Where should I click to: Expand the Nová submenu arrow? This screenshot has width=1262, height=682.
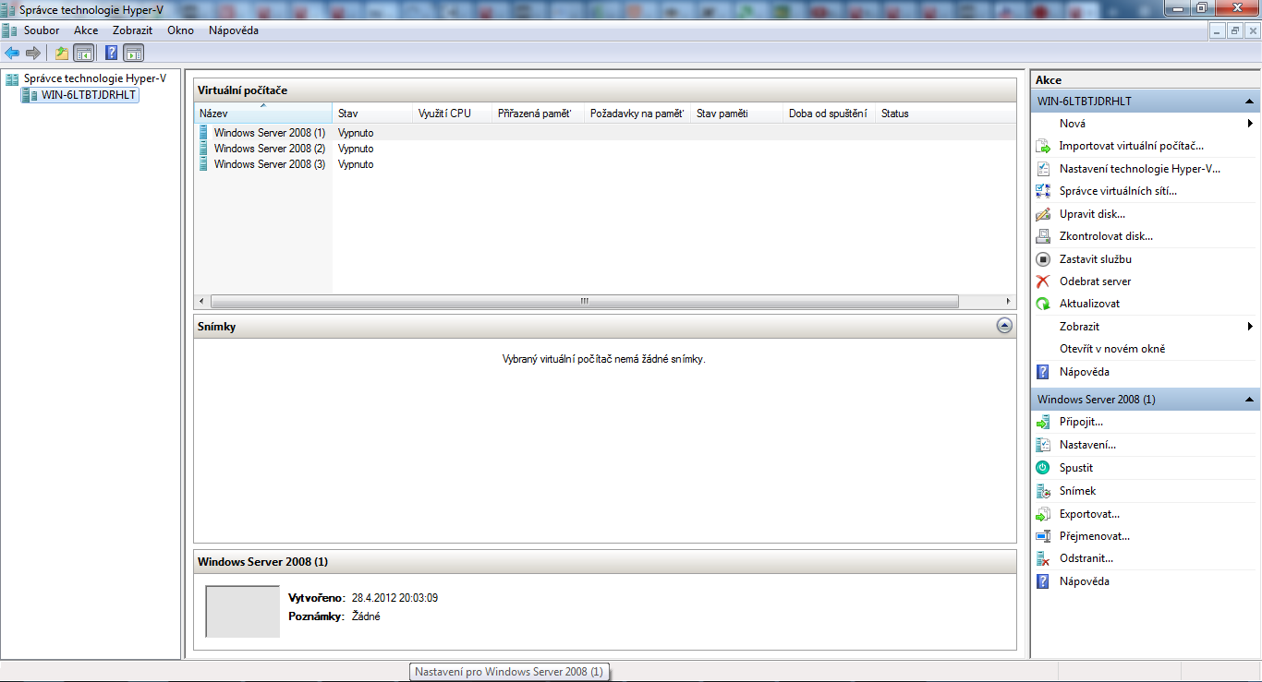point(1250,124)
